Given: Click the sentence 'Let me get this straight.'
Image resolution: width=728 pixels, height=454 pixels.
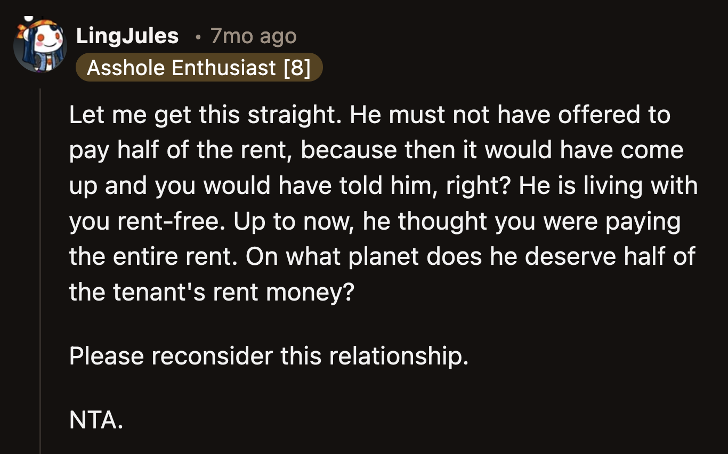Looking at the screenshot, I should (x=205, y=115).
